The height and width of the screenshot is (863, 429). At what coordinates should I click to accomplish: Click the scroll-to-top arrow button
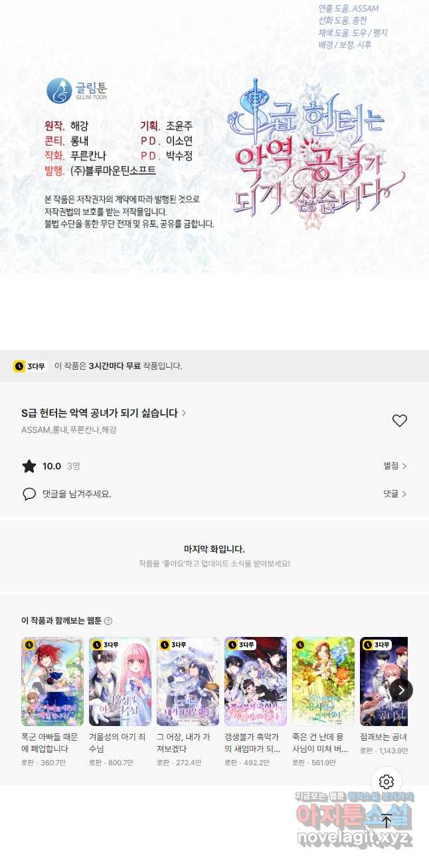tap(386, 820)
